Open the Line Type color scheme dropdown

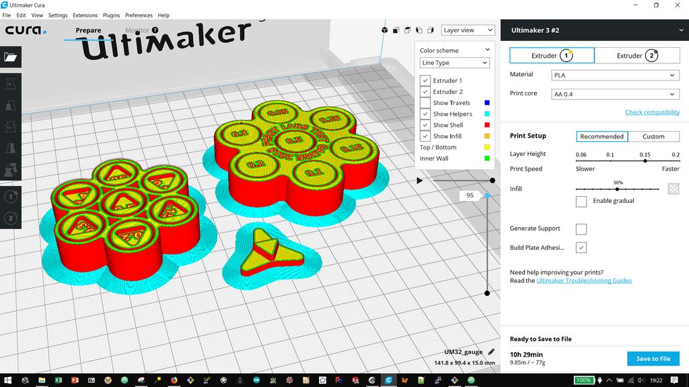tap(454, 62)
